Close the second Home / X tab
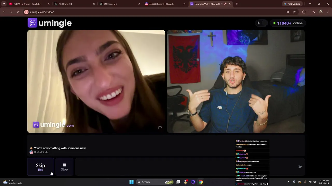Image resolution: width=332 pixels, height=186 pixels. pos(139,4)
